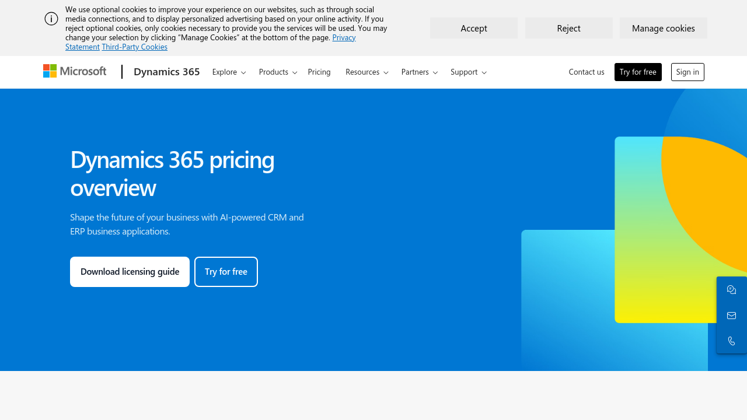The height and width of the screenshot is (420, 747).
Task: Expand the Explore dropdown menu
Action: (229, 72)
